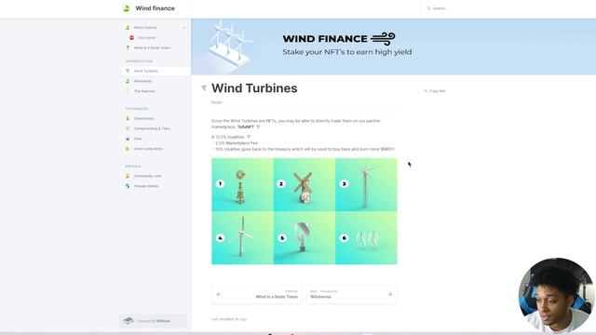Click the Compounding & Tiers icon
Screen dimensions: 596x335
click(x=128, y=128)
